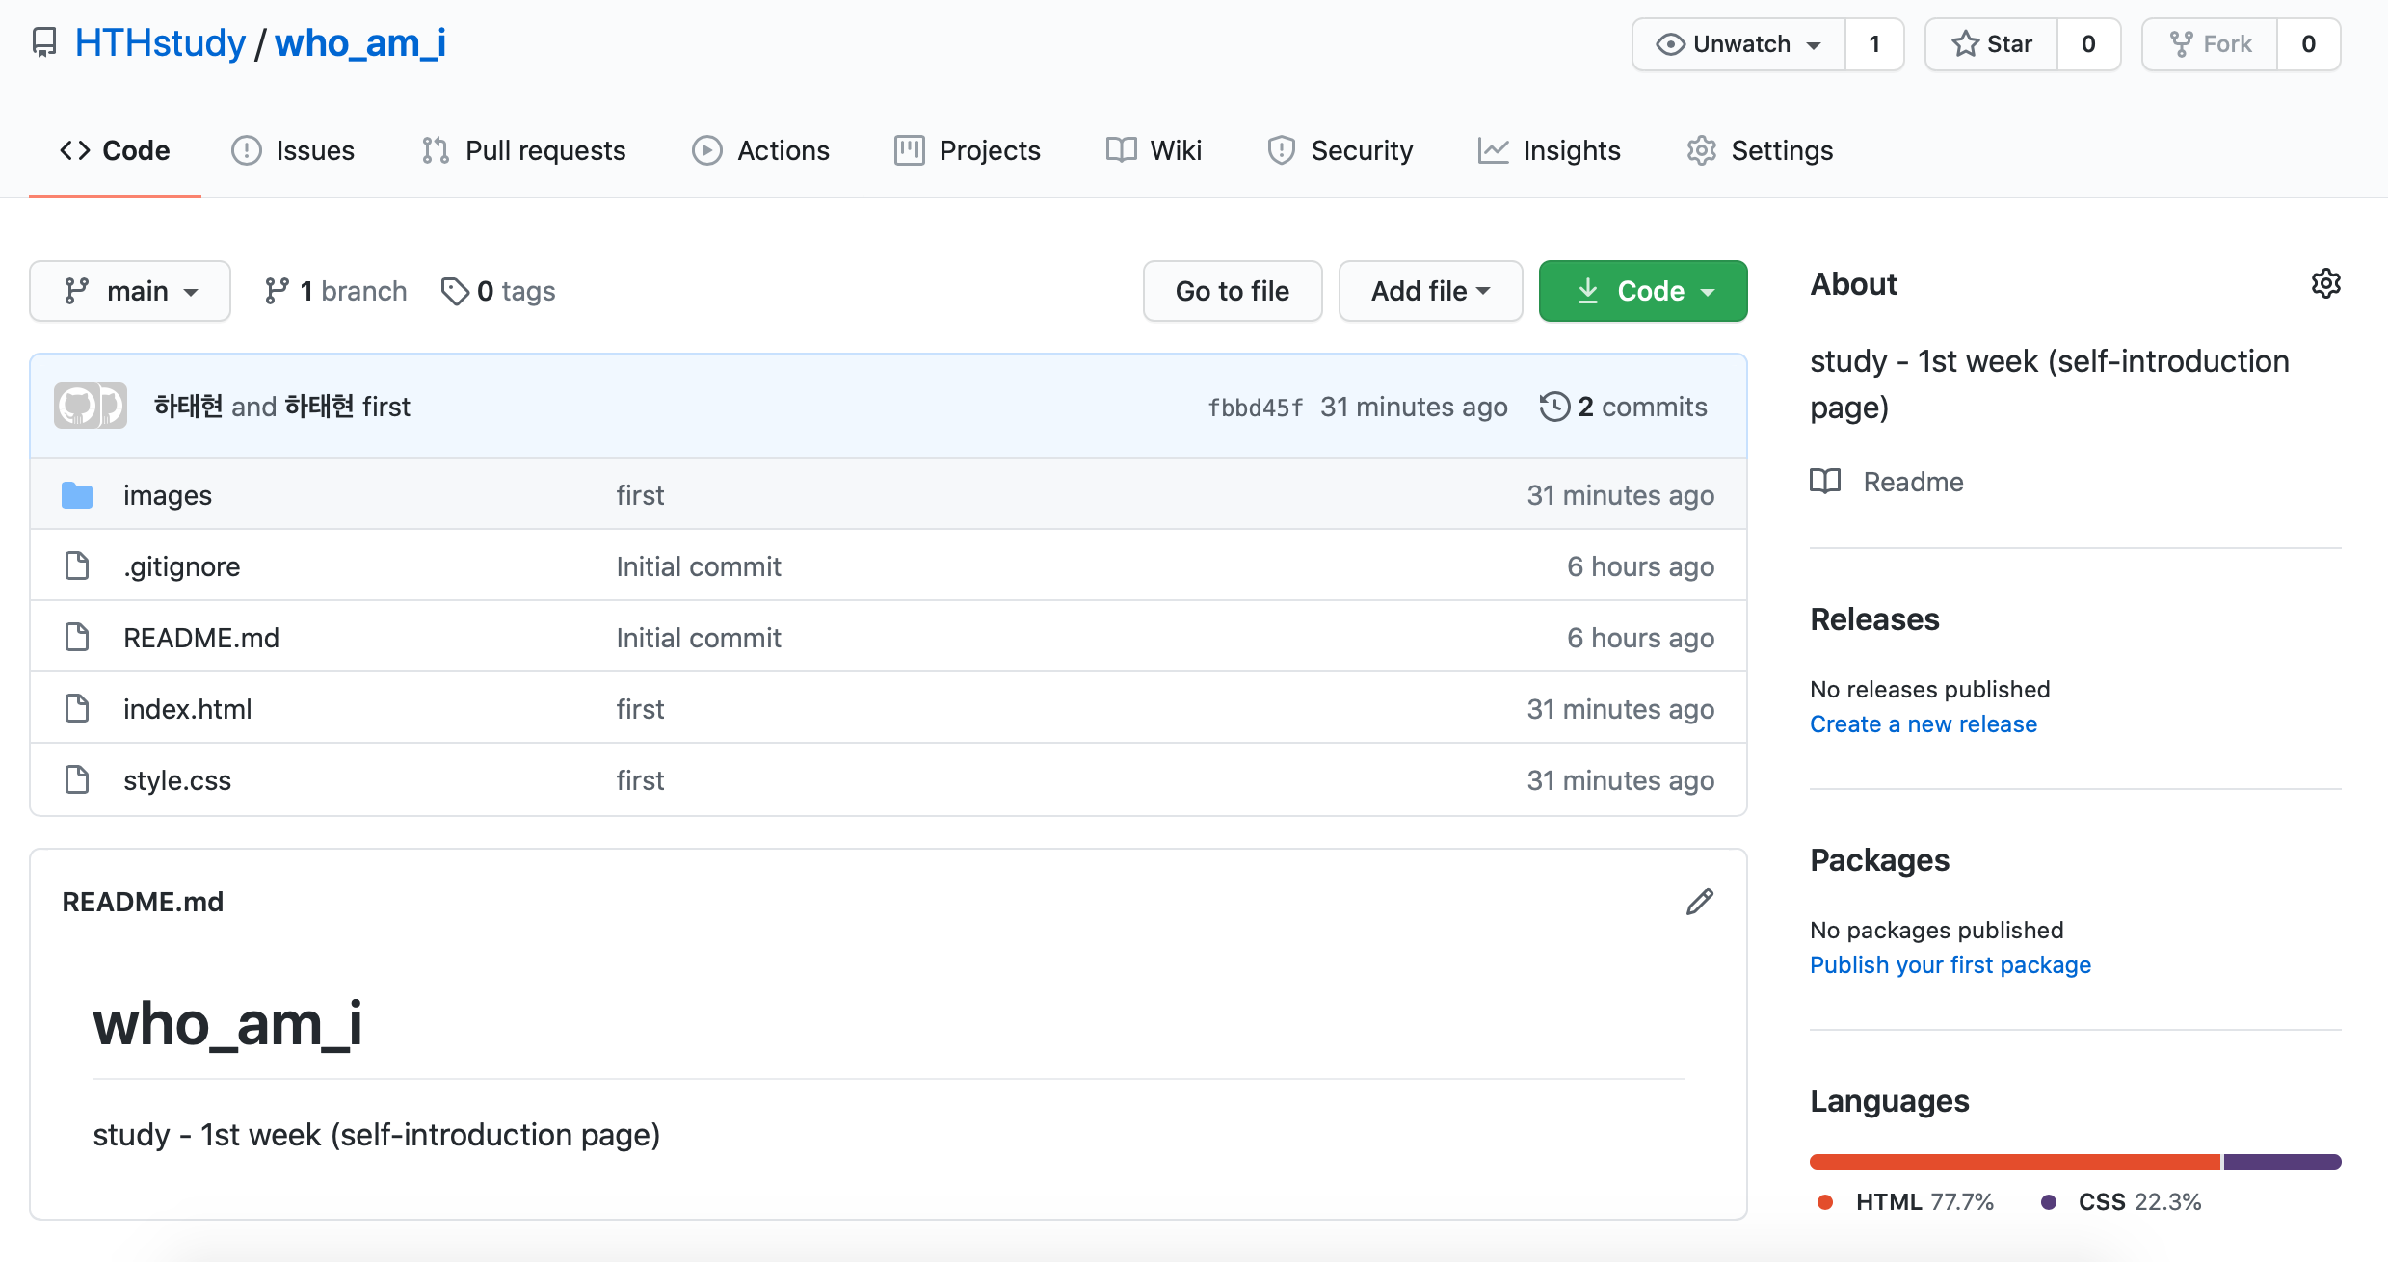The height and width of the screenshot is (1262, 2388).
Task: View the Insights tab
Action: [x=1549, y=150]
